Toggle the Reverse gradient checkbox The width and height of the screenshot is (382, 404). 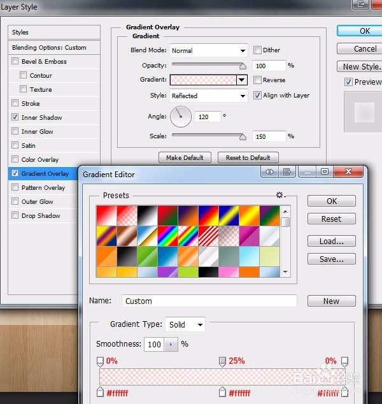coord(257,80)
